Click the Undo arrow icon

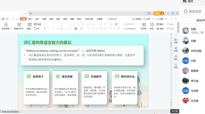(7, 19)
